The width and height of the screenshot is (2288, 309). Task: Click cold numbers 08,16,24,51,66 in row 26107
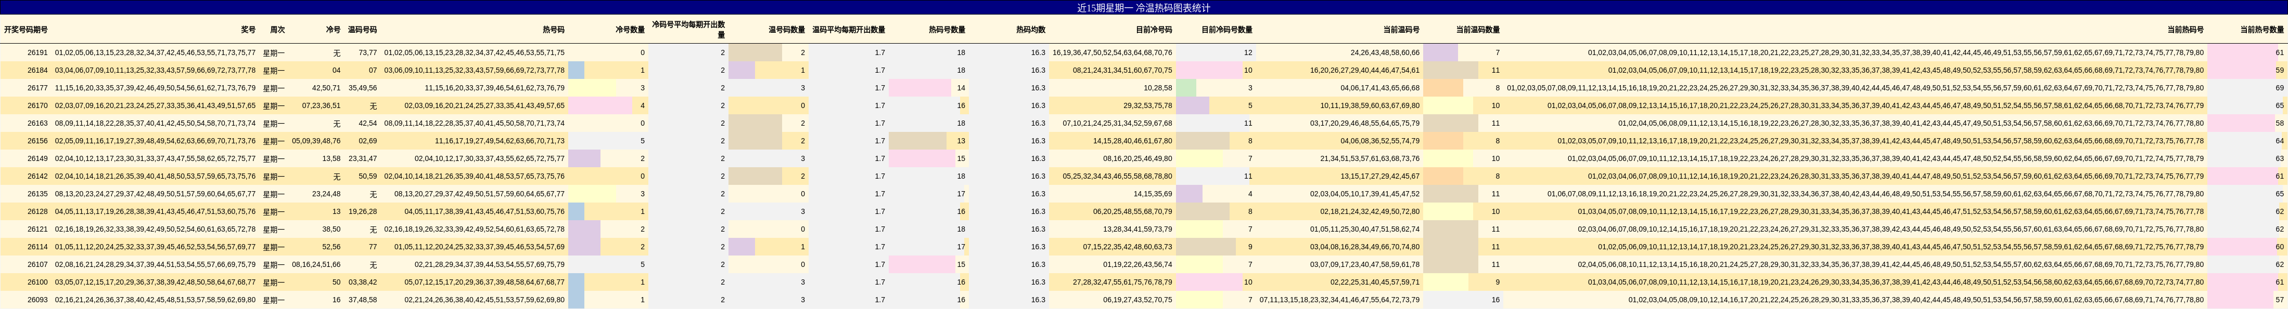tap(316, 265)
